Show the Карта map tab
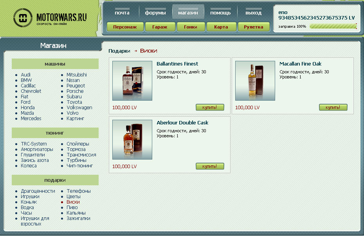Screen dimensions: 364x236 click(x=221, y=27)
